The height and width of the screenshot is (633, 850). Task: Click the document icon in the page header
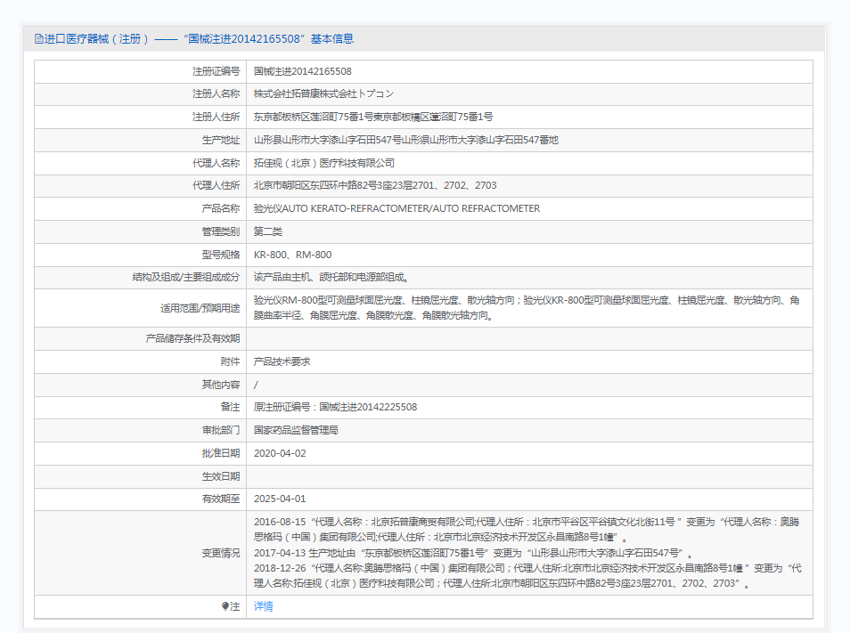38,39
